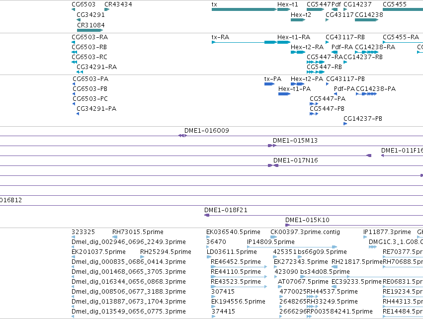Image resolution: width=423 pixels, height=319 pixels.
Task: Select the CG5447-PA protein label
Action: [x=328, y=99]
